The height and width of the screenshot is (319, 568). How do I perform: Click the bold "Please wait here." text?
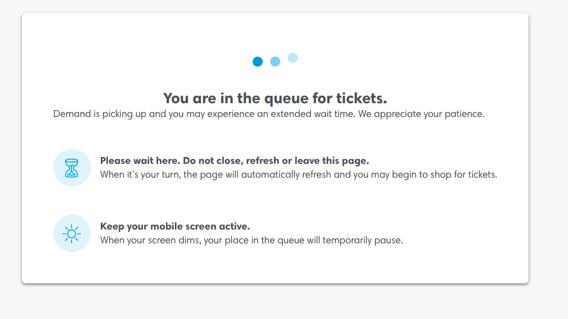pyautogui.click(x=139, y=161)
